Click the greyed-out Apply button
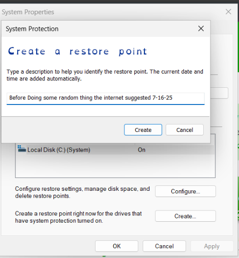The image size is (239, 258). coord(212,246)
